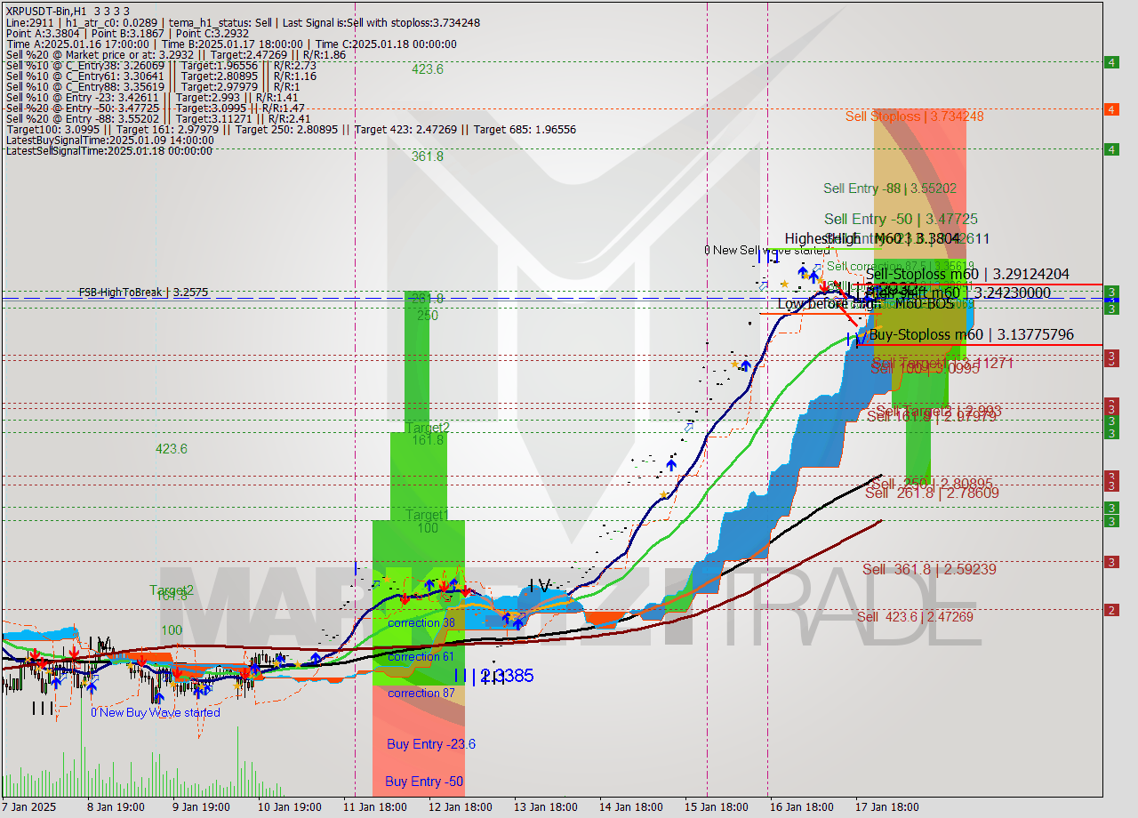Viewport: 1138px width, 818px height.
Task: Select 'Sell-Stoploss m60 | 3.29124204' label
Action: point(967,275)
